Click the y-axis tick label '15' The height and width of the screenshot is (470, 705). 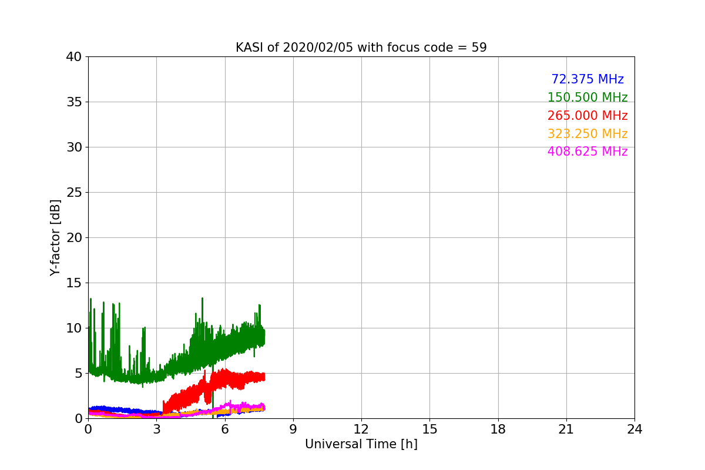(x=74, y=283)
